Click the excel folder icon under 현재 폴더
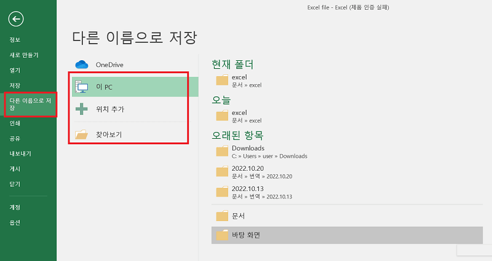492x261 pixels. pos(222,80)
